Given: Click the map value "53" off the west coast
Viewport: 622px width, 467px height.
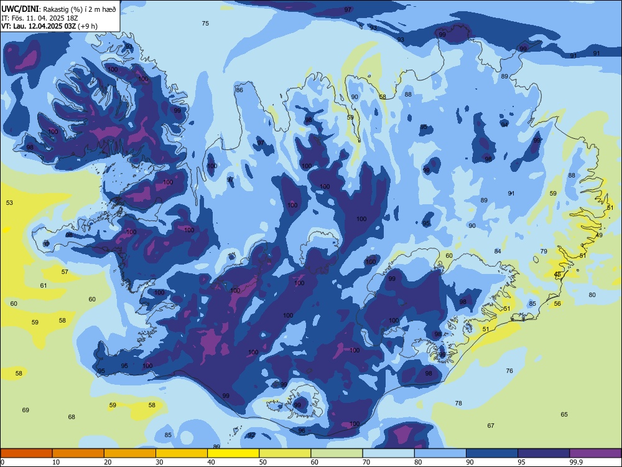Looking at the screenshot, I should 9,203.
